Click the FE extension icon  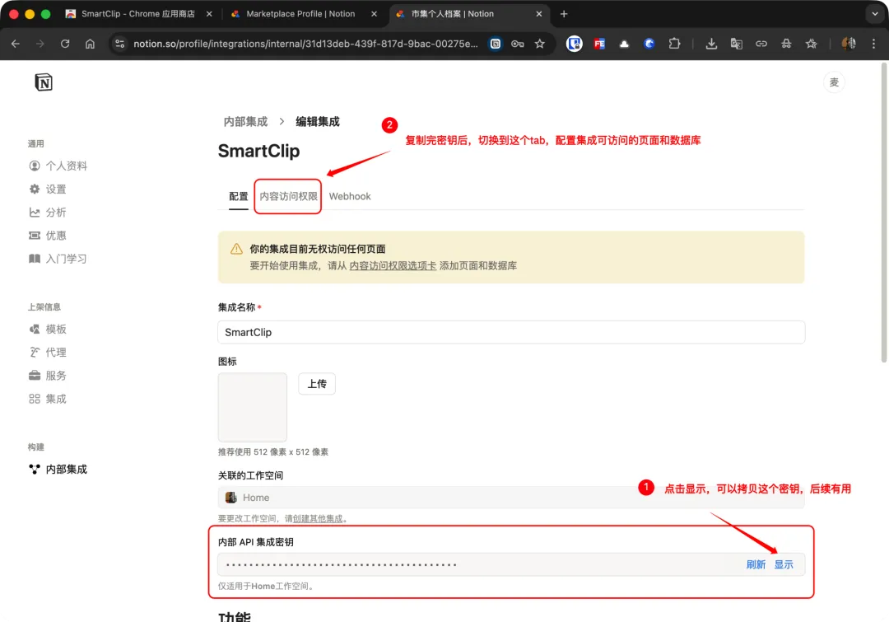pyautogui.click(x=599, y=44)
